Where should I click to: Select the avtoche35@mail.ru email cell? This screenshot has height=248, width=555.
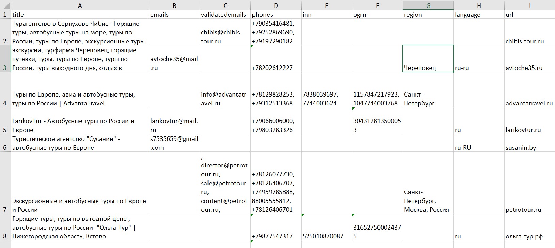coord(174,59)
